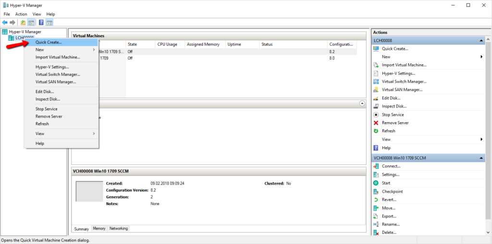Toggle the Show/Hide Action Pane toolbar icon
This screenshot has height=244, width=492.
[x=49, y=23]
